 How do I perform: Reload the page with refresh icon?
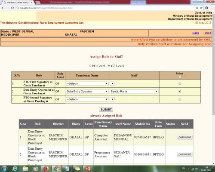coord(12,8)
